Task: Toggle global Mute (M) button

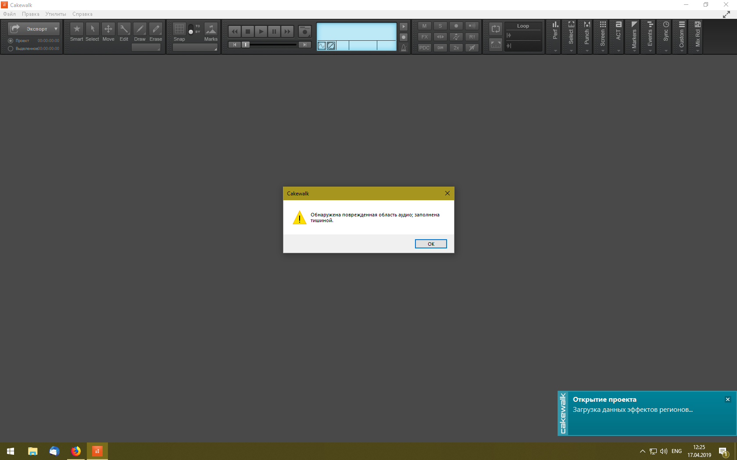Action: click(425, 26)
